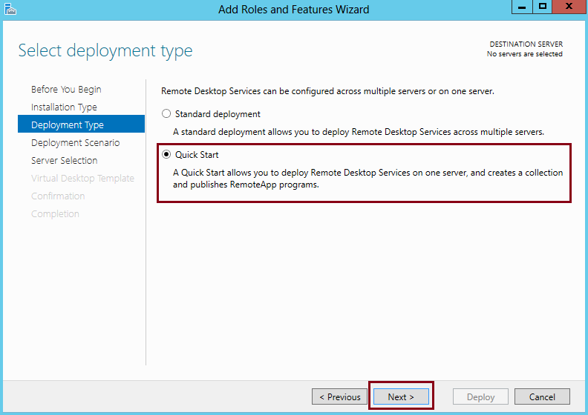This screenshot has height=415, width=588.
Task: Maximize the wizard window
Action: [542, 7]
